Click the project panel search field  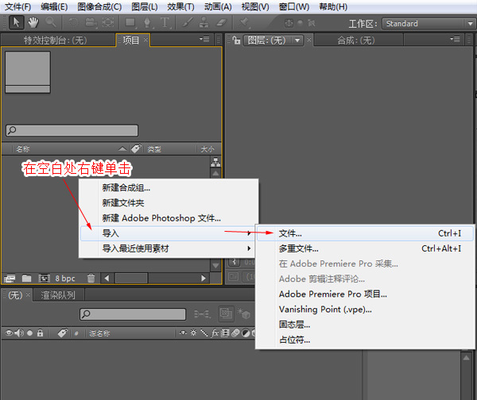(72, 130)
